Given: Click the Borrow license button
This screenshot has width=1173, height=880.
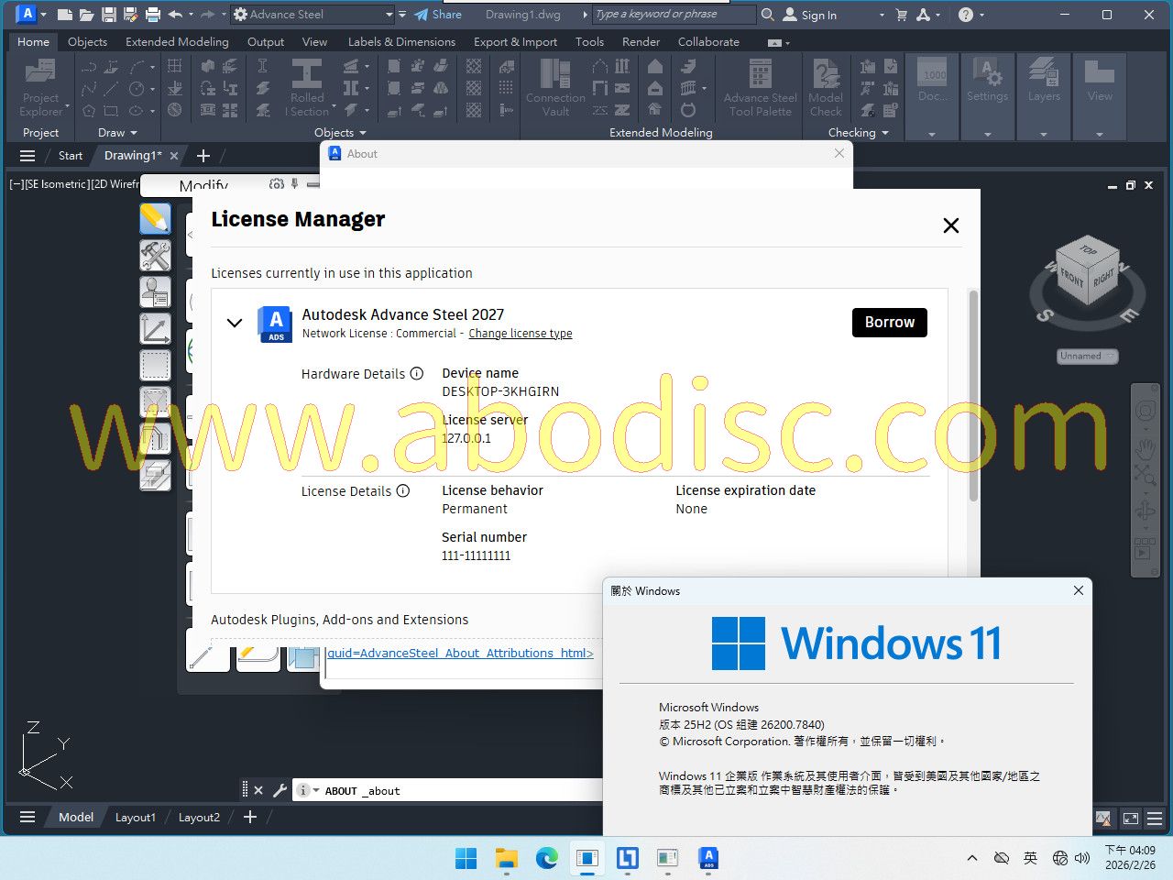Looking at the screenshot, I should coord(889,323).
